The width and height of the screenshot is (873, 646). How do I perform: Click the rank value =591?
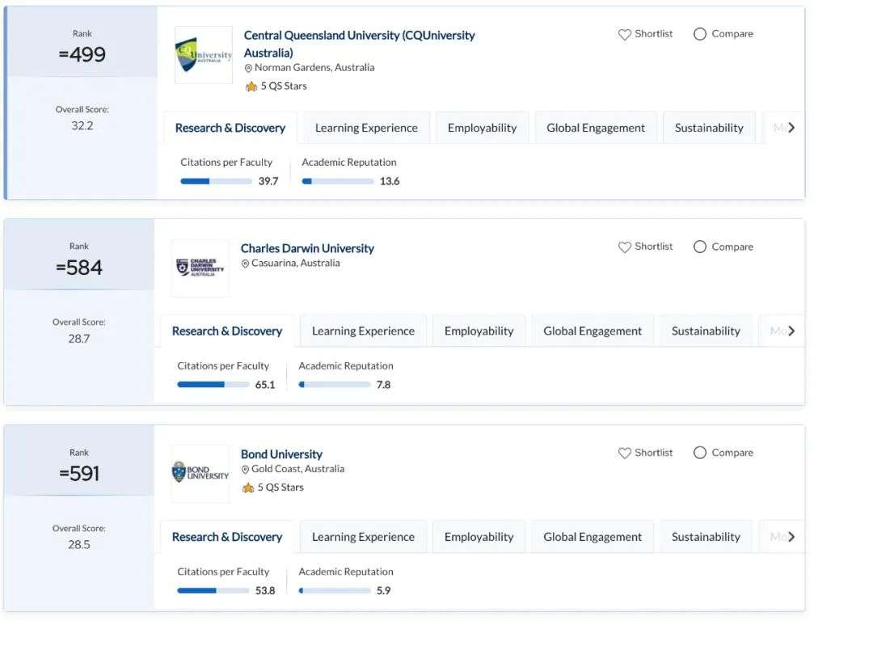79,474
